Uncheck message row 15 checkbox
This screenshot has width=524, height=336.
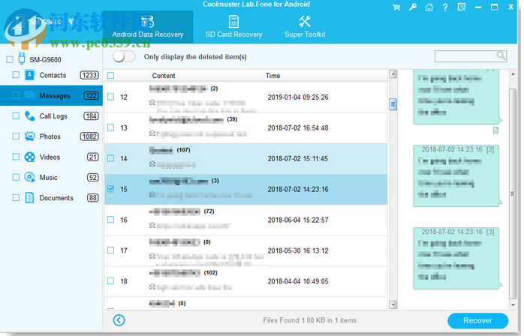coord(110,189)
